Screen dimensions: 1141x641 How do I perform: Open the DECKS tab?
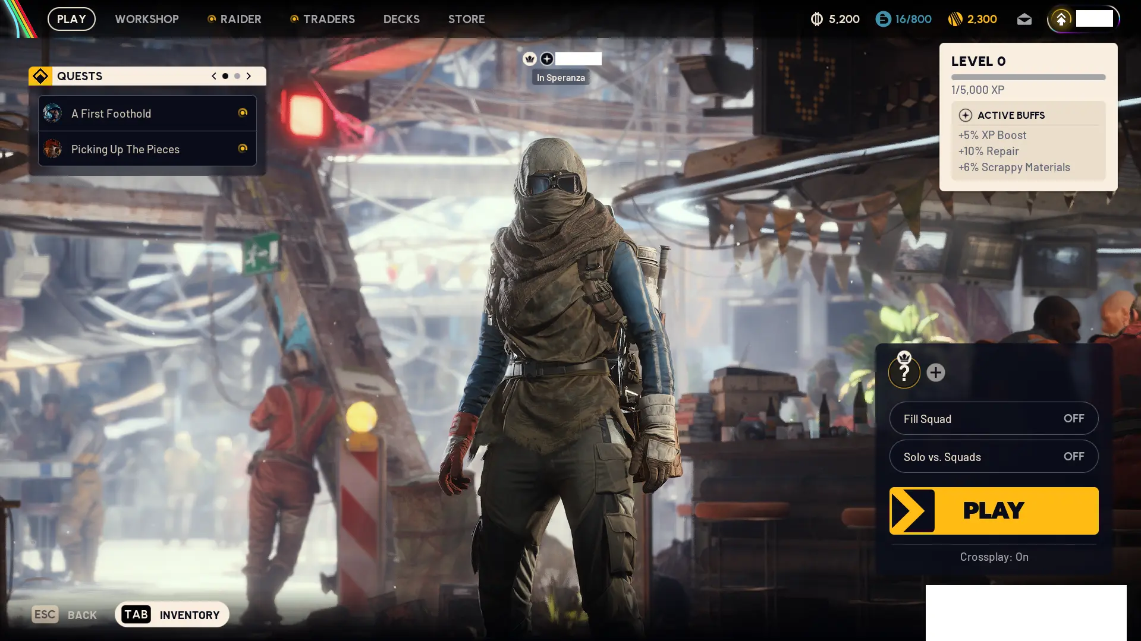[401, 19]
